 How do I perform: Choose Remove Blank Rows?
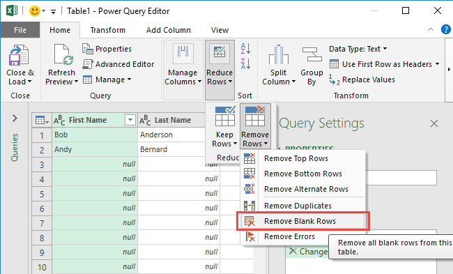[302, 221]
